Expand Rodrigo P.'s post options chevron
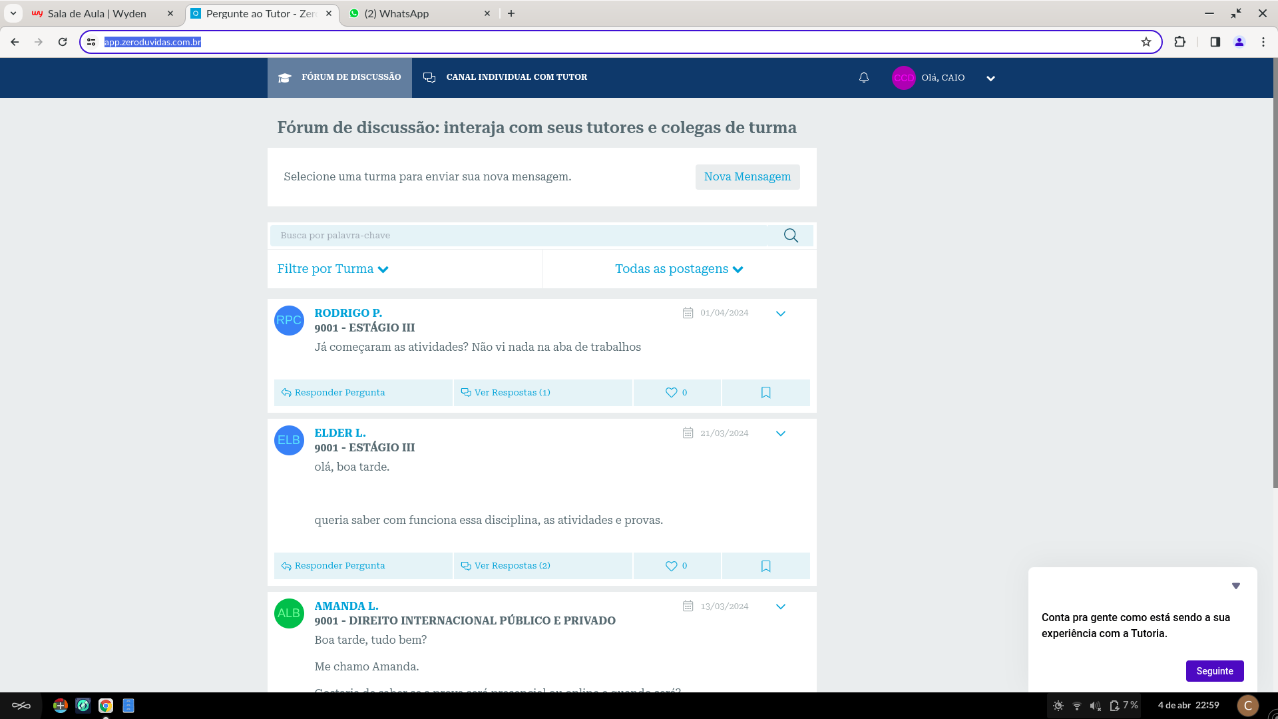Viewport: 1278px width, 719px height. pos(781,314)
